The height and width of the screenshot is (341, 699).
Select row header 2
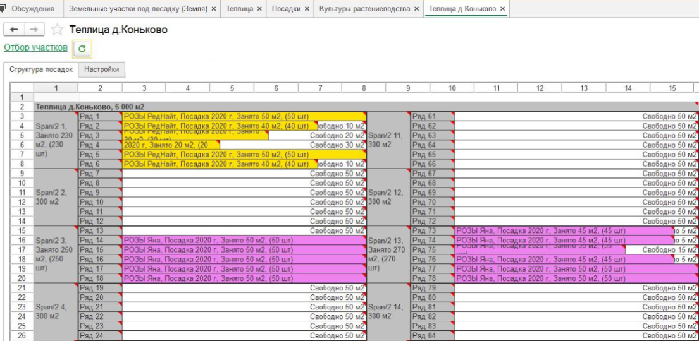tap(22, 107)
